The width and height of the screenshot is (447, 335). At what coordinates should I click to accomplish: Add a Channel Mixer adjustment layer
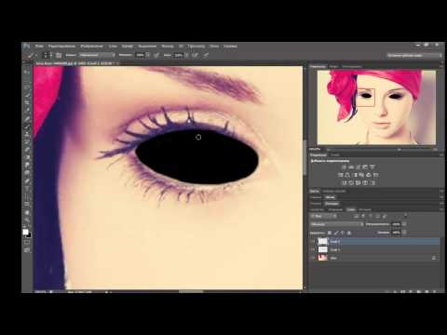coord(369,175)
